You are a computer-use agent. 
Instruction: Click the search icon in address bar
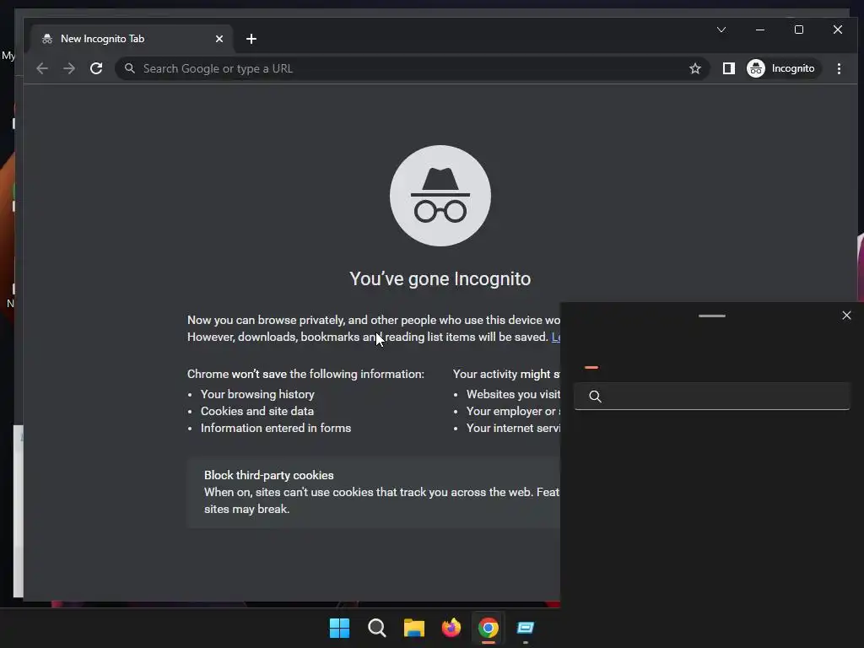pyautogui.click(x=129, y=68)
